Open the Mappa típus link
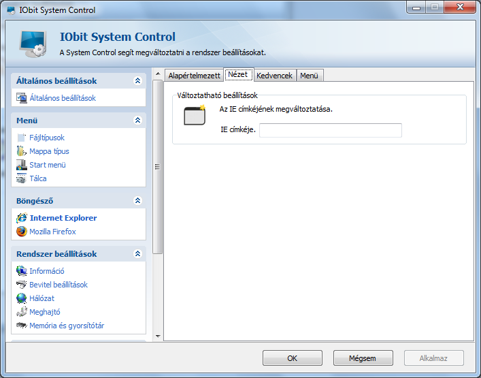 pos(49,151)
